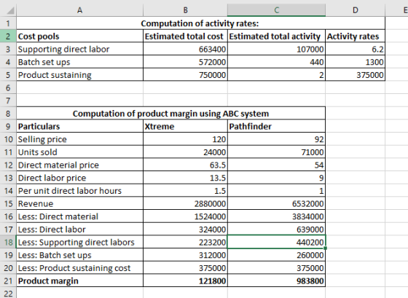Click the 'Per unit direct labor hours' label cell
408x298 pixels.
tap(79, 191)
